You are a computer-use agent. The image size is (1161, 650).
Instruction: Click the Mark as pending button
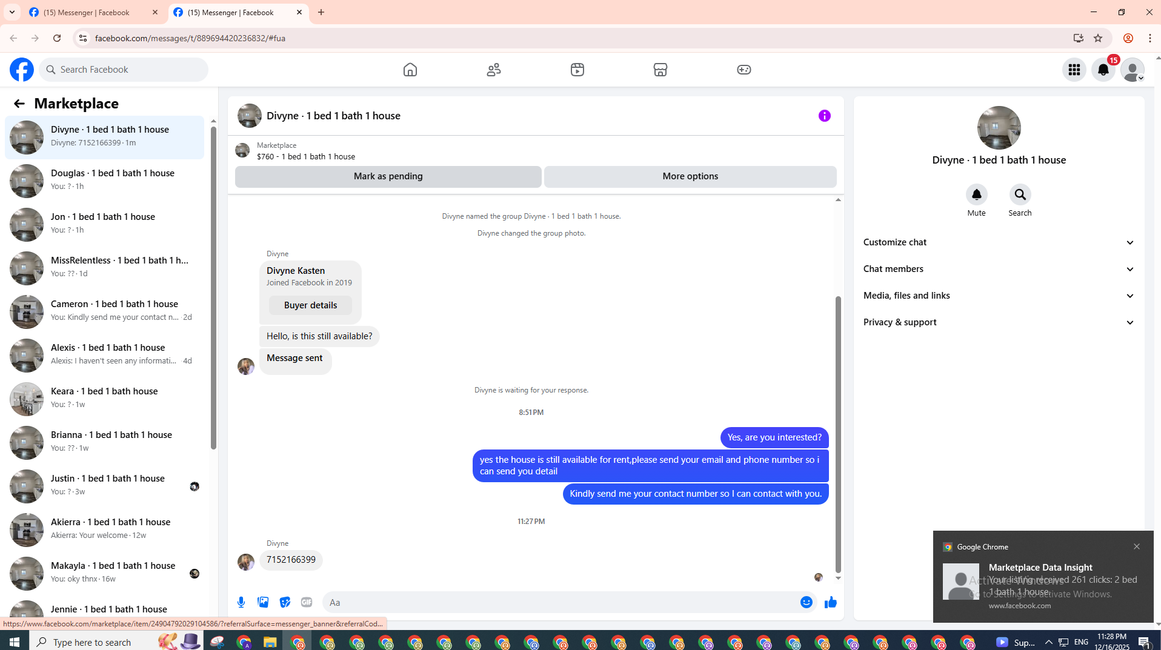click(x=388, y=176)
